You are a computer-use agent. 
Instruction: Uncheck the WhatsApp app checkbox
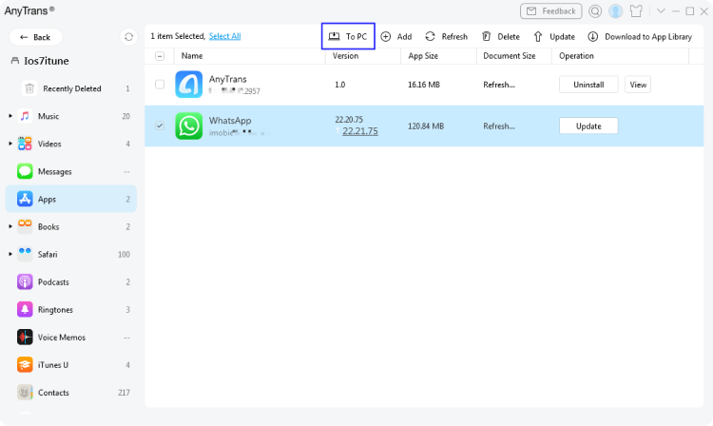[159, 126]
